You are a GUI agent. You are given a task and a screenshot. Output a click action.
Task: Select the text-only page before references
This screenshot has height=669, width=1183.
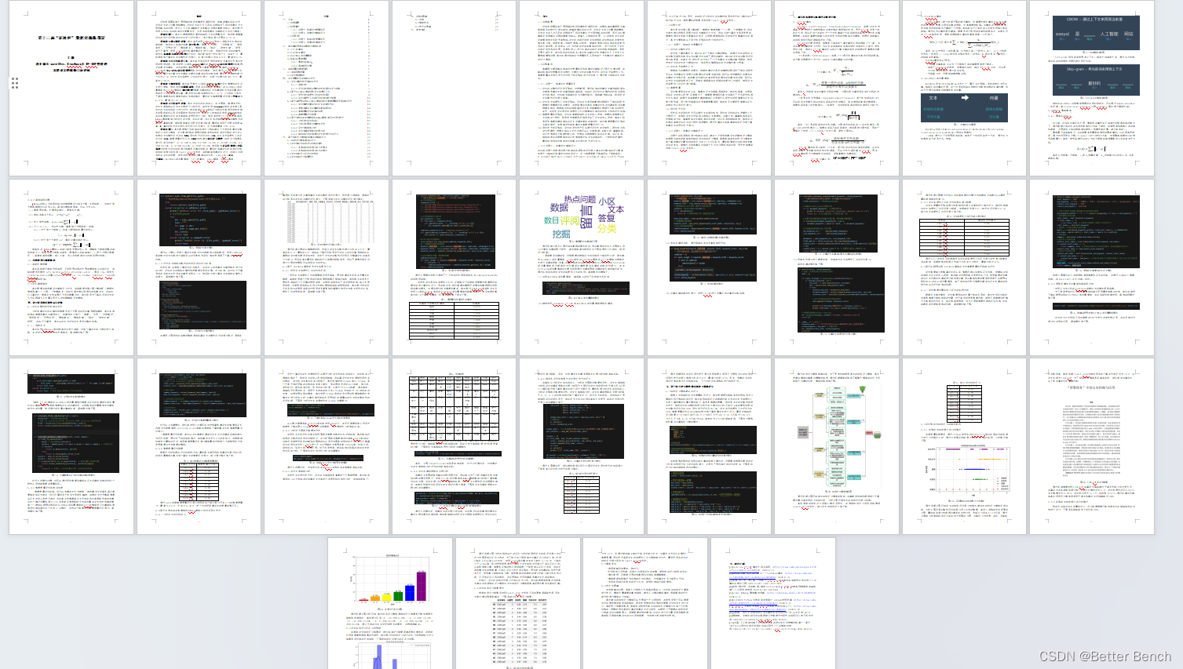645,603
